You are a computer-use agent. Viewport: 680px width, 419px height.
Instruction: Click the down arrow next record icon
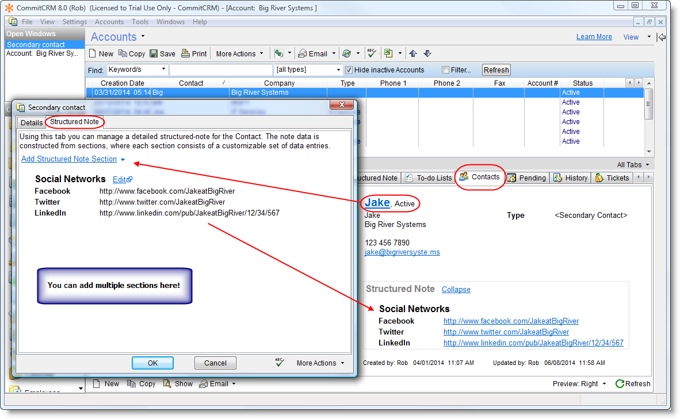427,53
